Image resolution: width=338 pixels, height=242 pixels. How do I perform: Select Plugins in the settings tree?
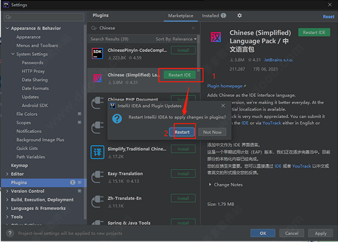(44, 183)
